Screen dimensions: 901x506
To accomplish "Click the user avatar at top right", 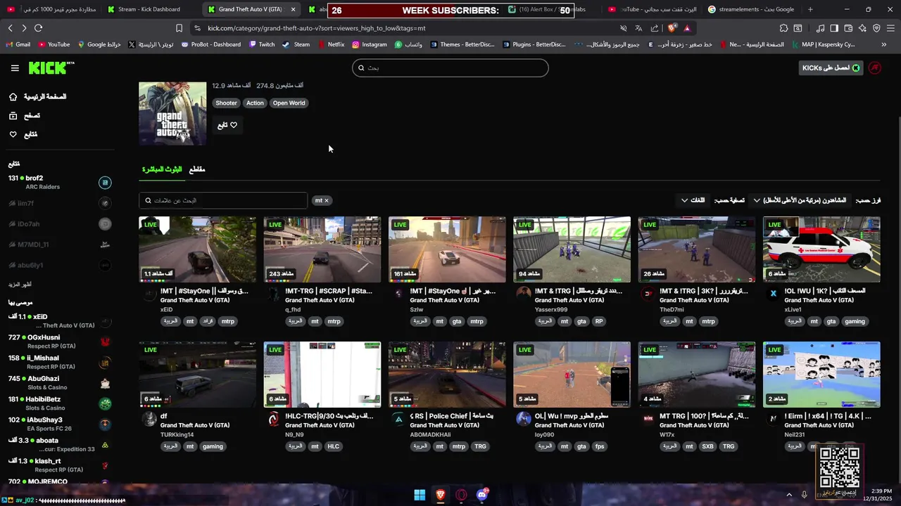I will pos(874,68).
